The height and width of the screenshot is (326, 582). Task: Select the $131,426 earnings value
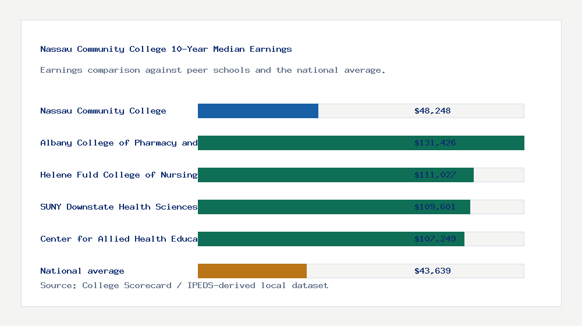435,143
